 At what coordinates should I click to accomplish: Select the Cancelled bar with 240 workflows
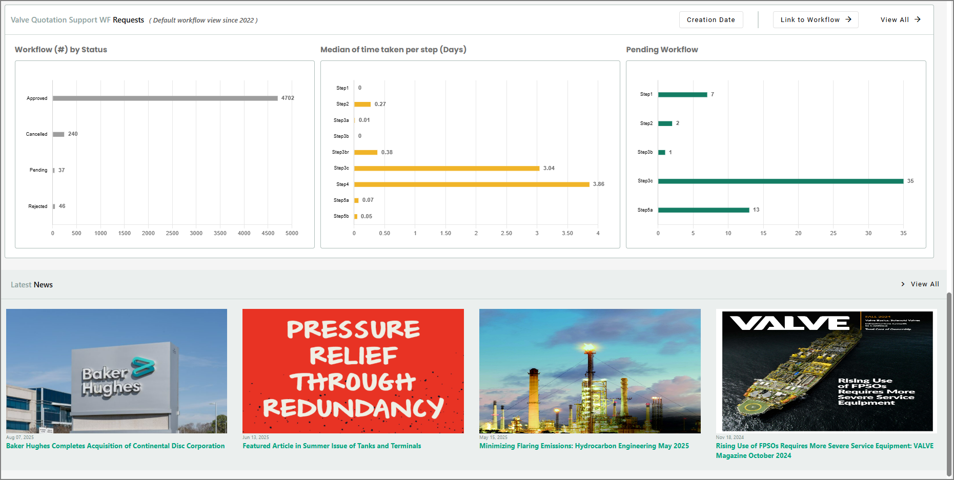pyautogui.click(x=58, y=134)
